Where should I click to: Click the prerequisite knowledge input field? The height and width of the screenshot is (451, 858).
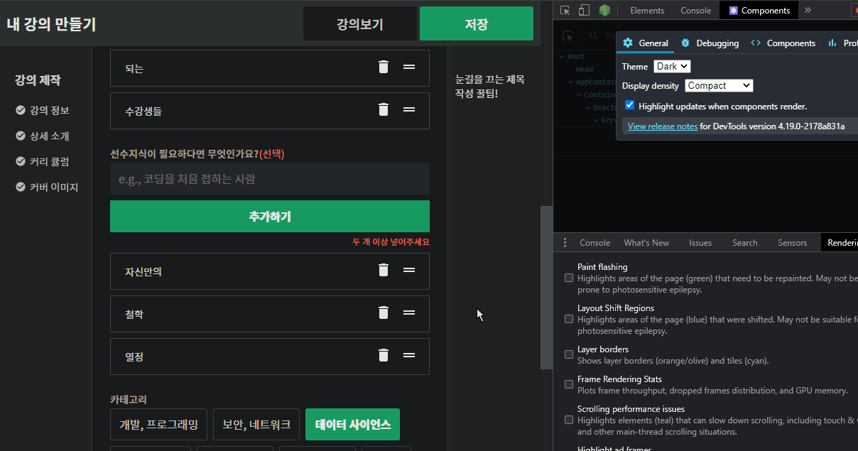point(269,179)
